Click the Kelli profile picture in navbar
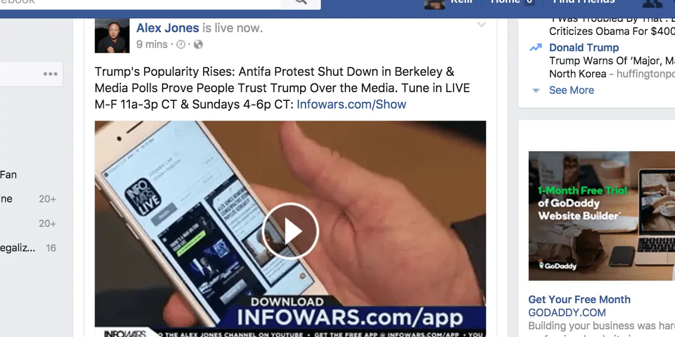This screenshot has height=337, width=675. (x=434, y=4)
